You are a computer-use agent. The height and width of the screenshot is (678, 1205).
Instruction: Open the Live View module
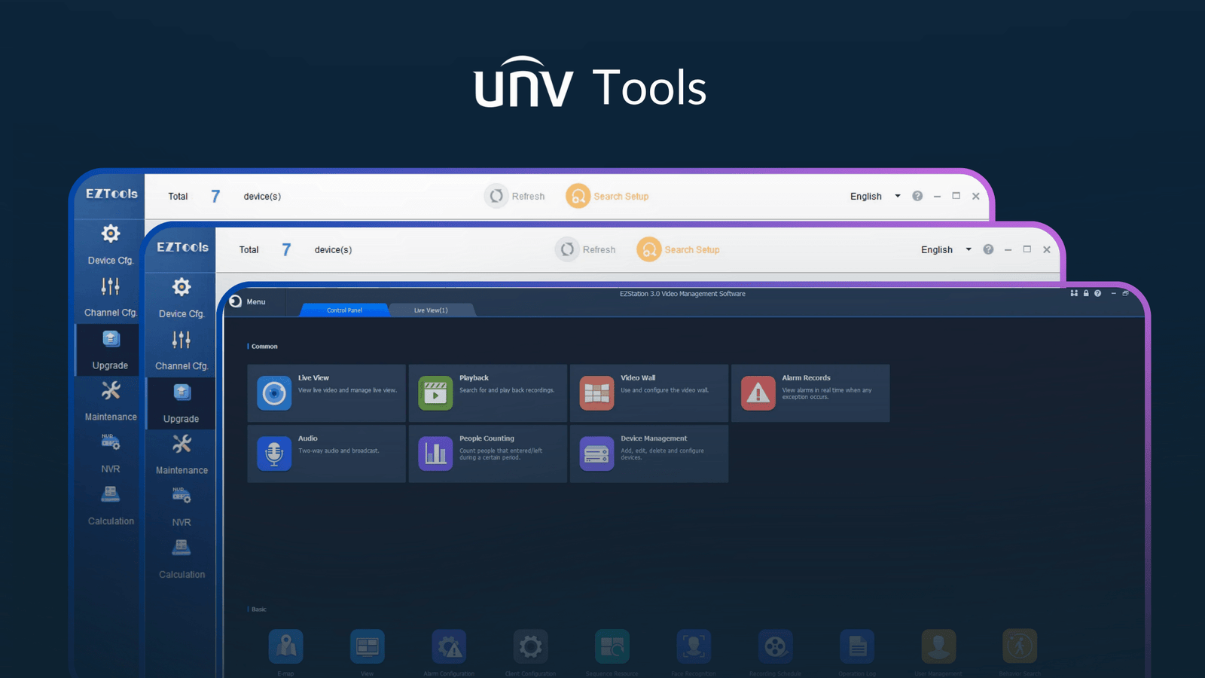[x=326, y=392]
